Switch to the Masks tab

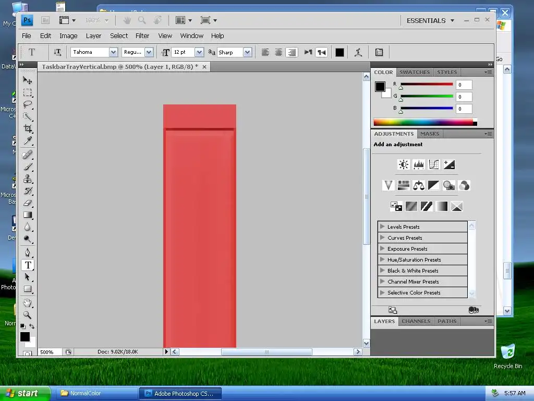point(430,134)
